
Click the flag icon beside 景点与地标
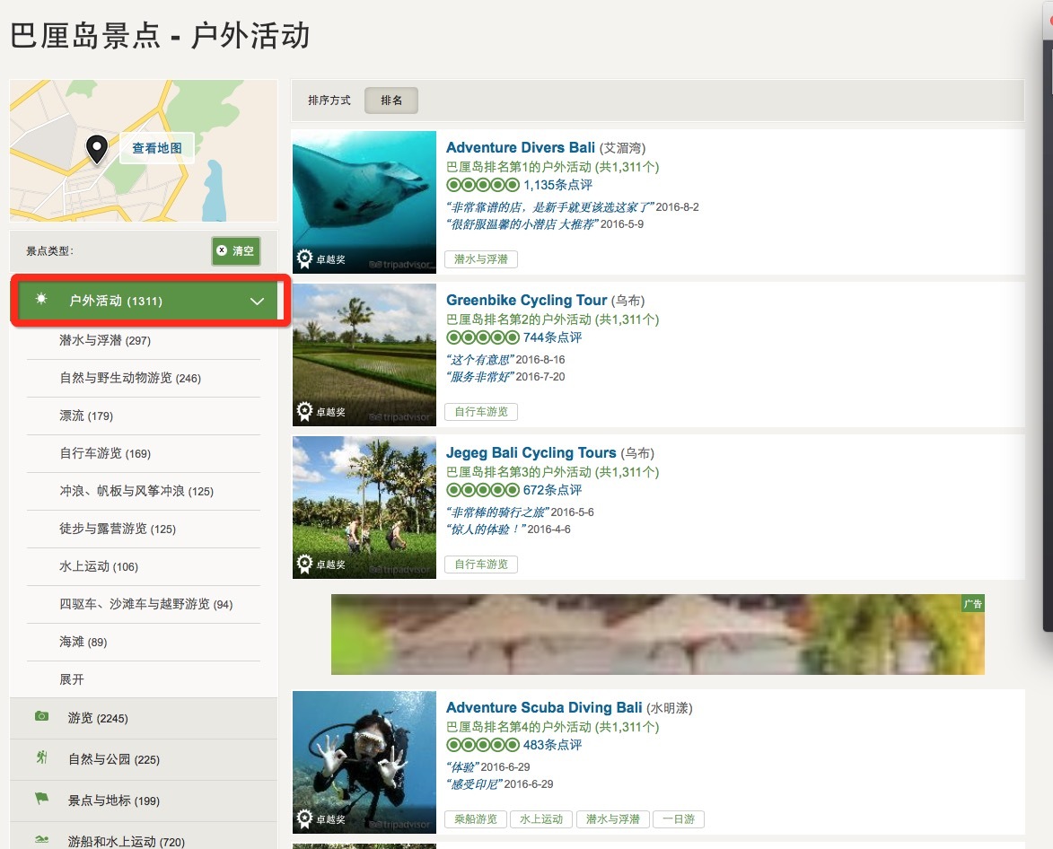[41, 799]
